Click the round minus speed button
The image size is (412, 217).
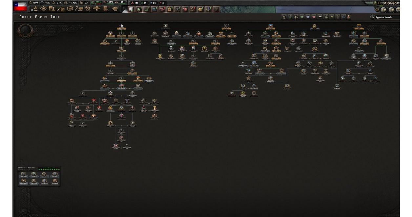click(x=375, y=3)
